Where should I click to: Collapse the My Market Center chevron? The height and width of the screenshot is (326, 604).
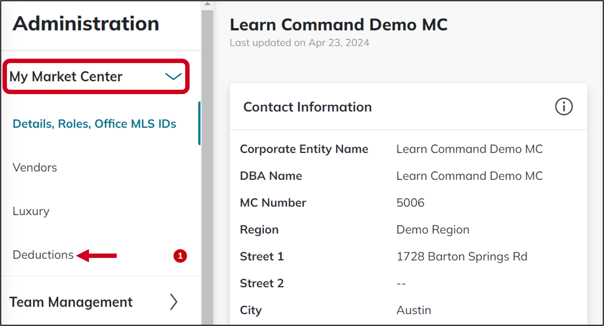pos(173,76)
